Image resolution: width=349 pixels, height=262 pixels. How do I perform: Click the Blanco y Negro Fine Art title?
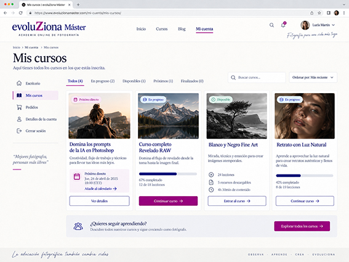coord(233,145)
